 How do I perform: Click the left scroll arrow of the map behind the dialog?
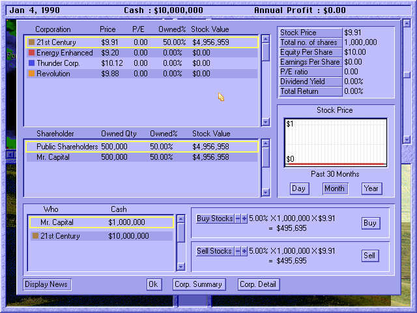tap(10, 155)
